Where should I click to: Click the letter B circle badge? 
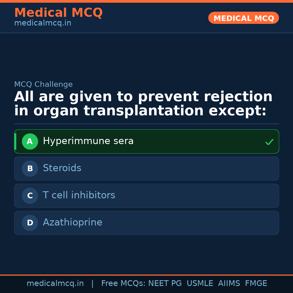(30, 168)
